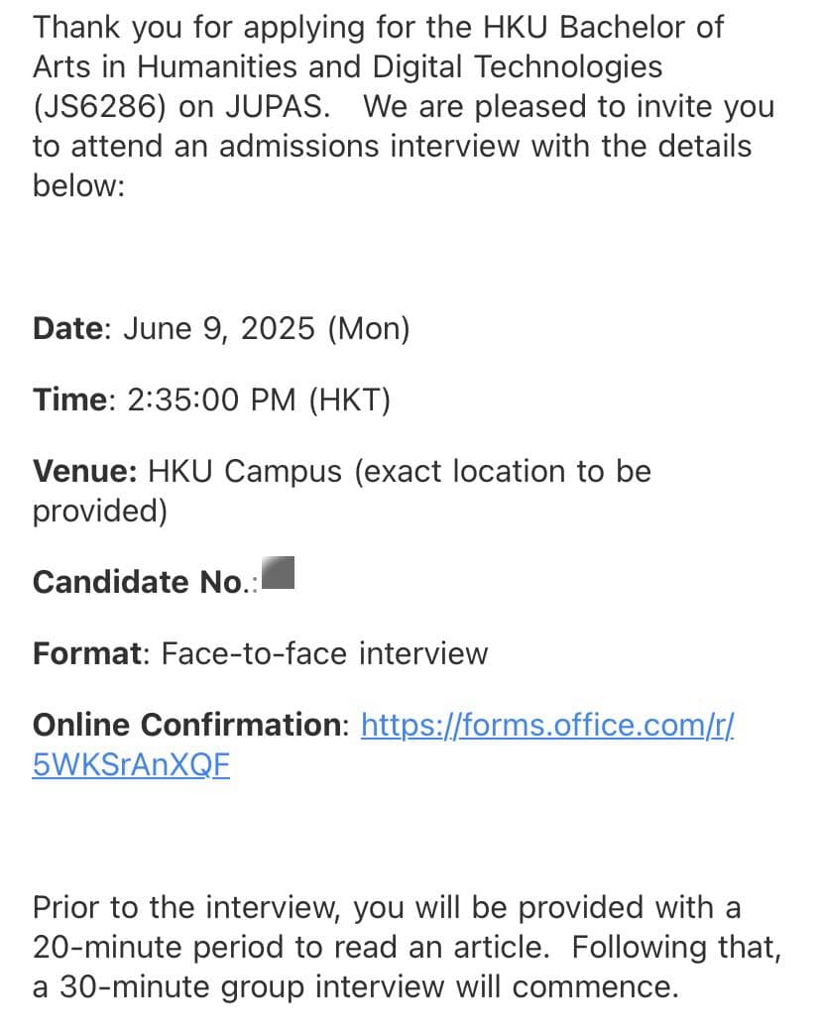This screenshot has width=821, height=1034.
Task: Click the bold Date label
Action: point(68,328)
